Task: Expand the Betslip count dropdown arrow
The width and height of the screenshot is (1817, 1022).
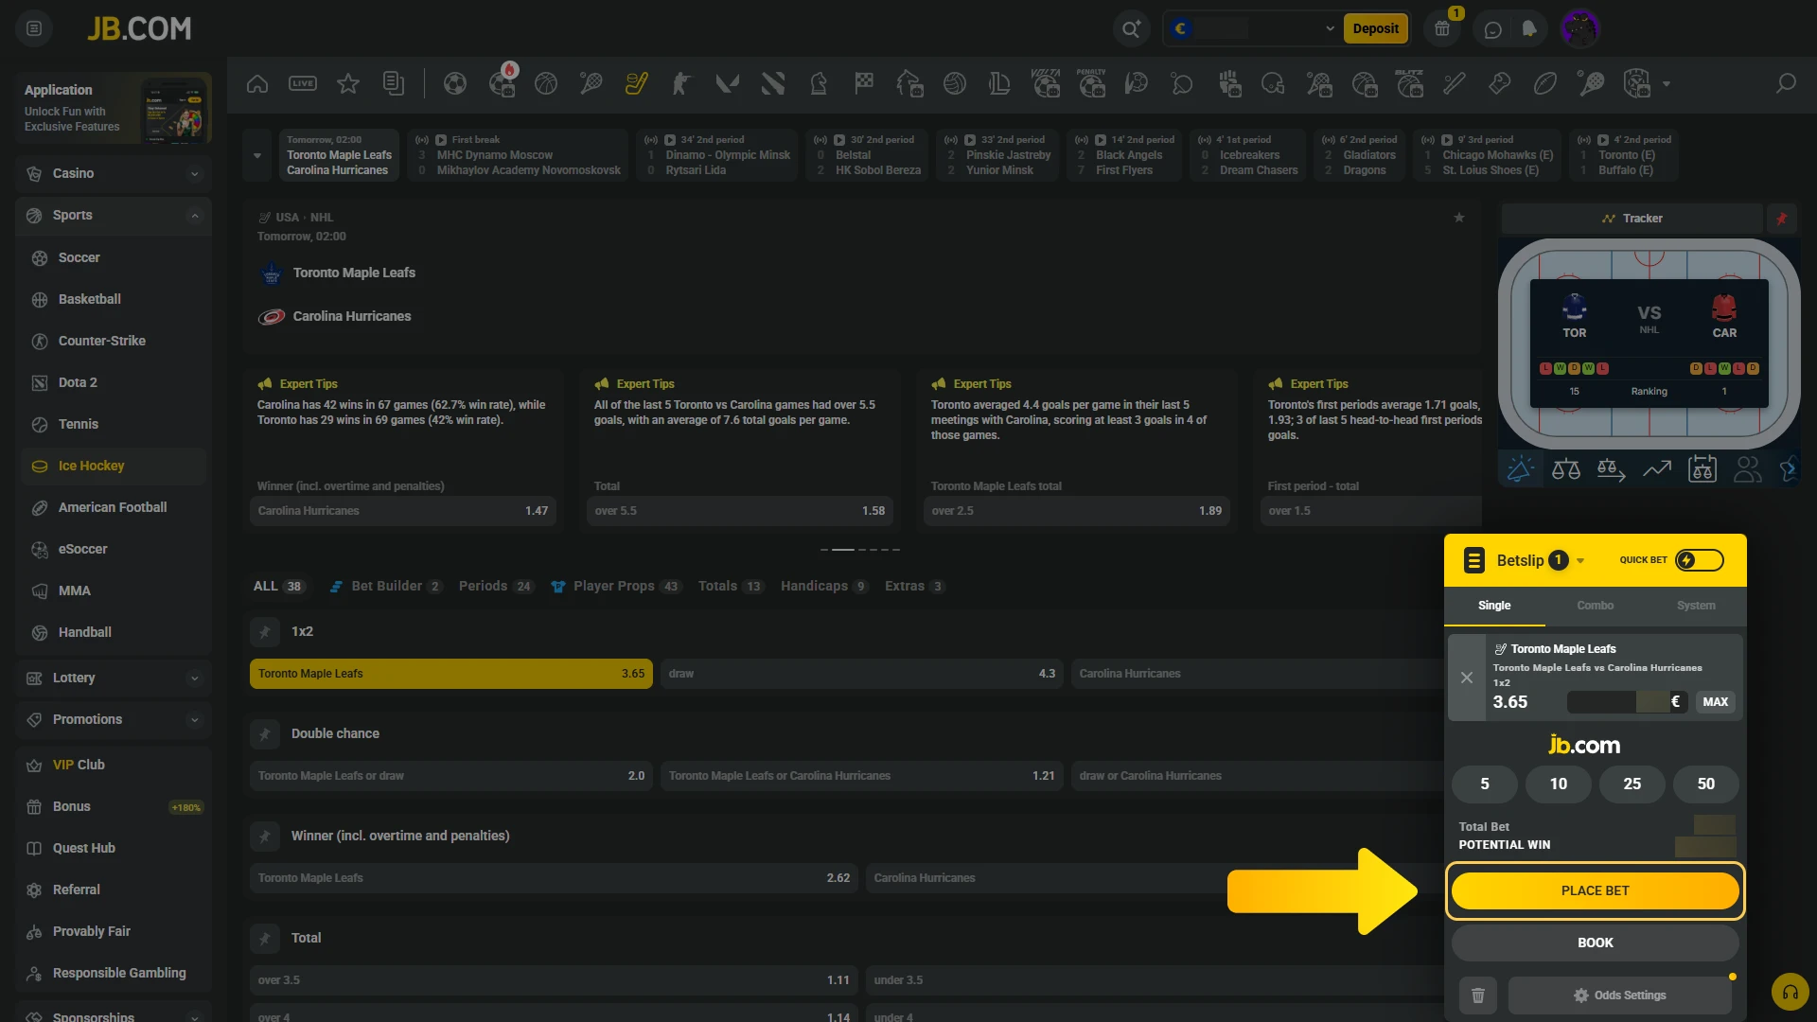Action: (x=1580, y=561)
